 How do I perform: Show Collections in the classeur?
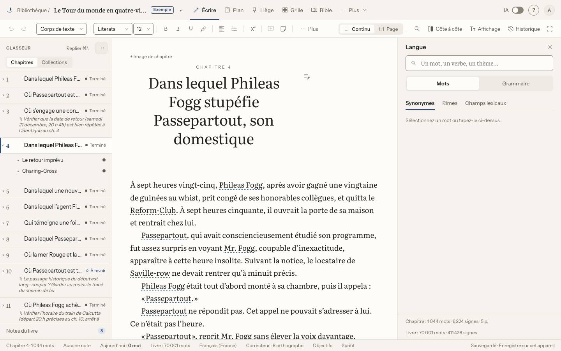[54, 62]
